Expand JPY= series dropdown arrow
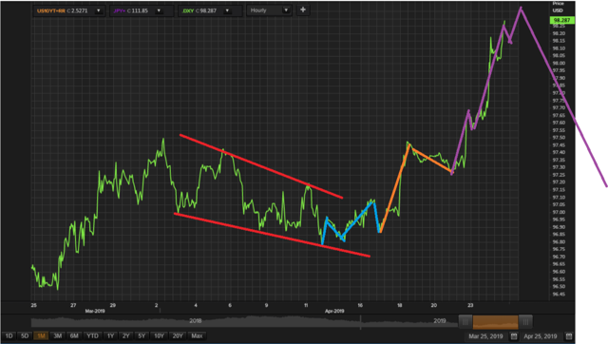The width and height of the screenshot is (608, 344). pos(159,10)
